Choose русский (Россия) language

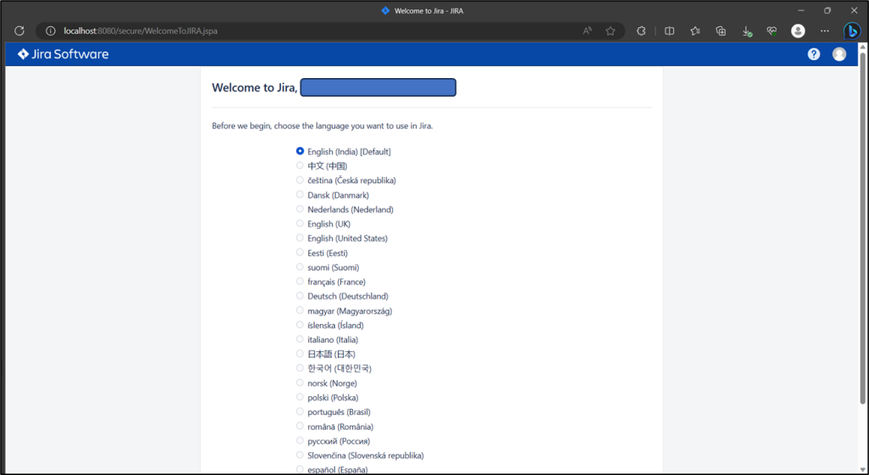[300, 441]
